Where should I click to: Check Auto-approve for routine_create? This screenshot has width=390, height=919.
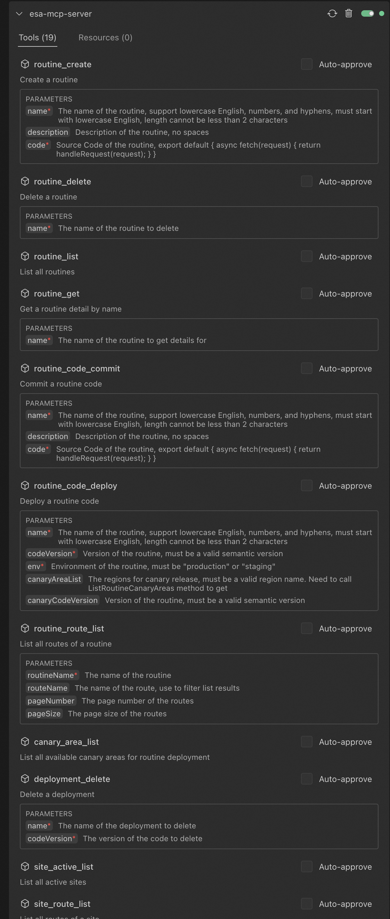(x=306, y=64)
